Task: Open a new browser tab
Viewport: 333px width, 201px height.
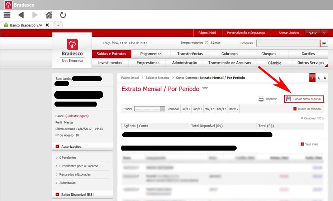Action: [58, 25]
